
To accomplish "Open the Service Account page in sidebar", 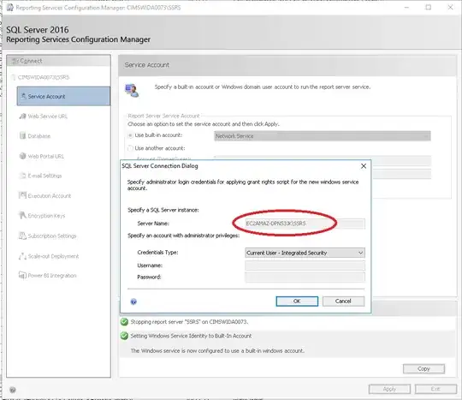I will click(63, 96).
